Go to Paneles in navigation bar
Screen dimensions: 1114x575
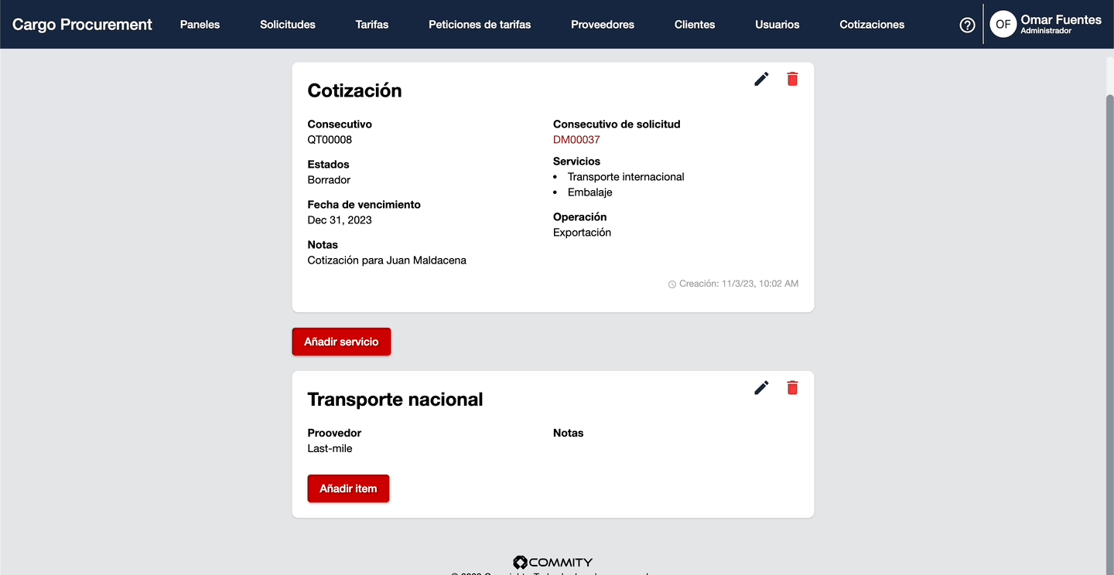click(200, 25)
